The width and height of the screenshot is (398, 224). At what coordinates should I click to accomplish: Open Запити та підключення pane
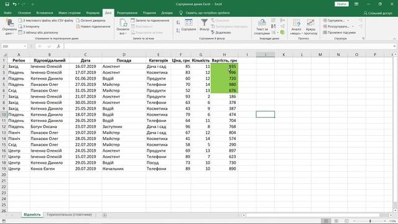150,21
